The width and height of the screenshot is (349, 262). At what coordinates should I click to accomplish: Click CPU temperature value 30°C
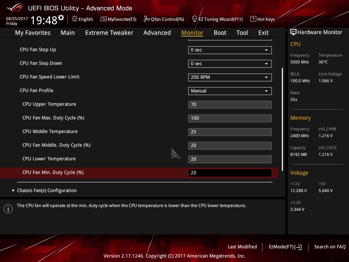coord(323,62)
